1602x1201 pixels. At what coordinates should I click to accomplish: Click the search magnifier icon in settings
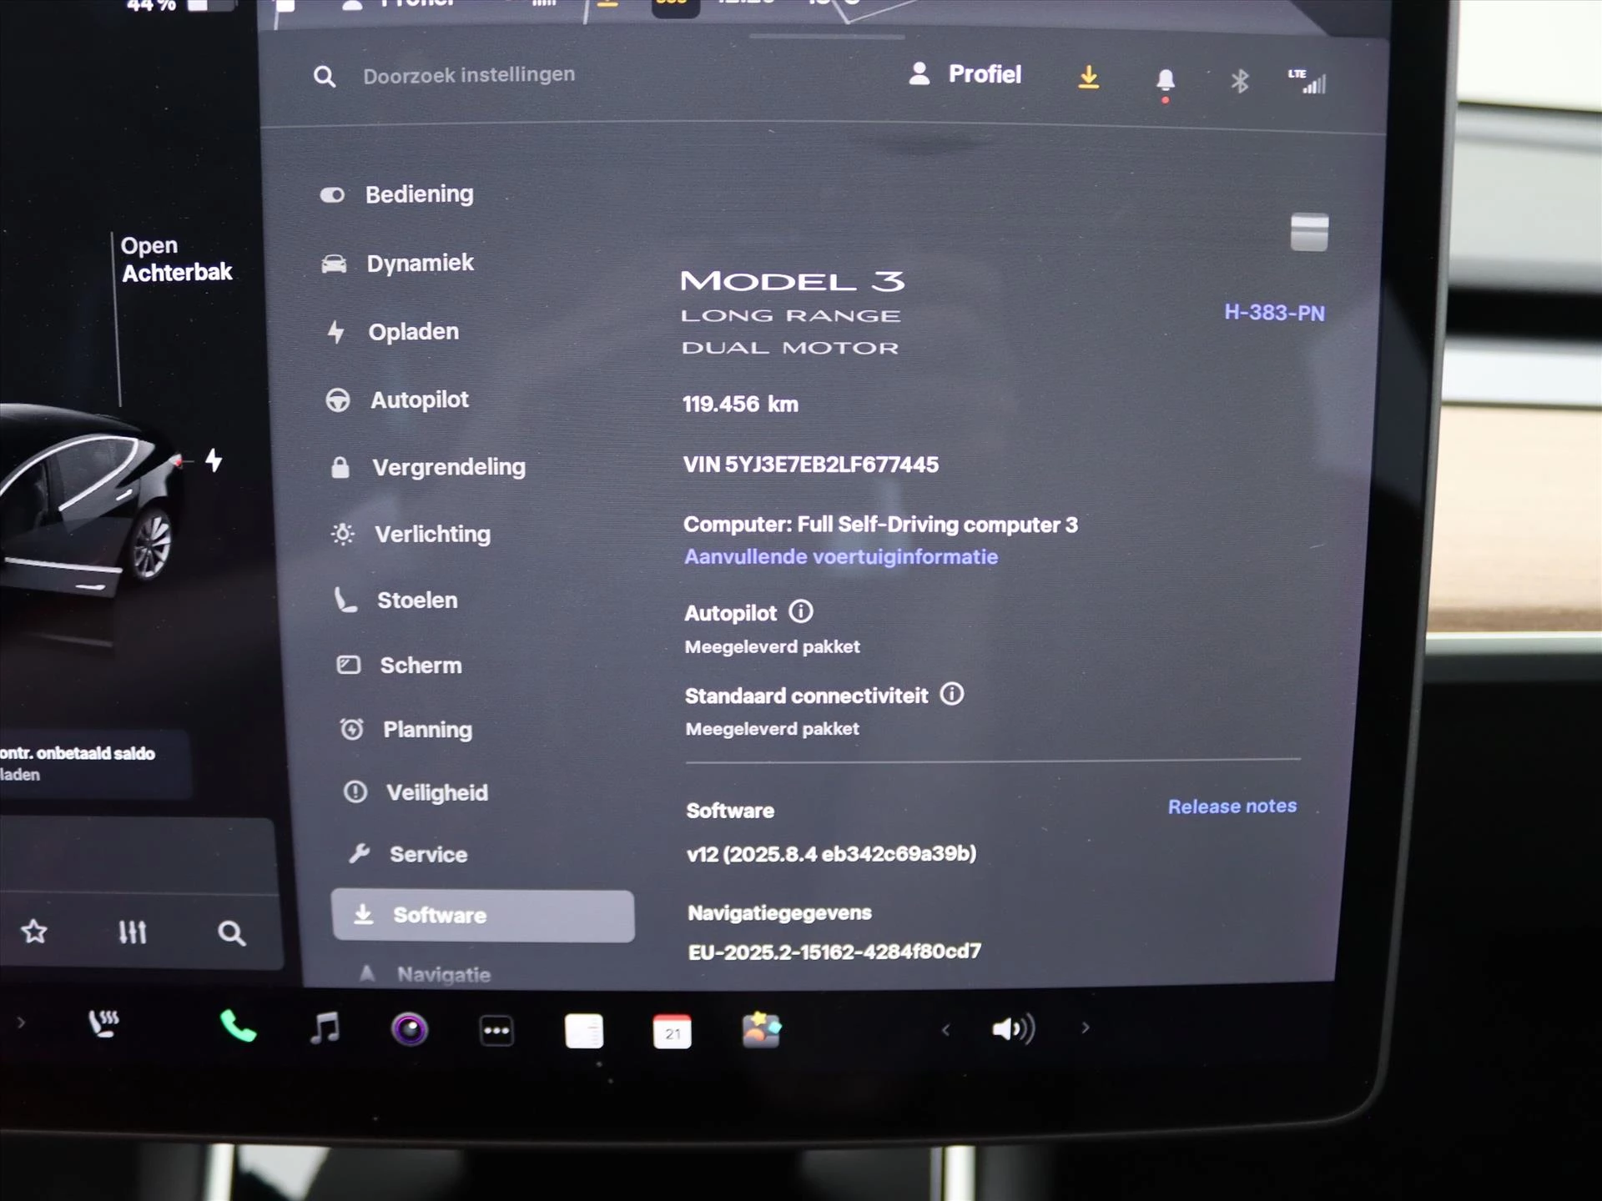[325, 77]
